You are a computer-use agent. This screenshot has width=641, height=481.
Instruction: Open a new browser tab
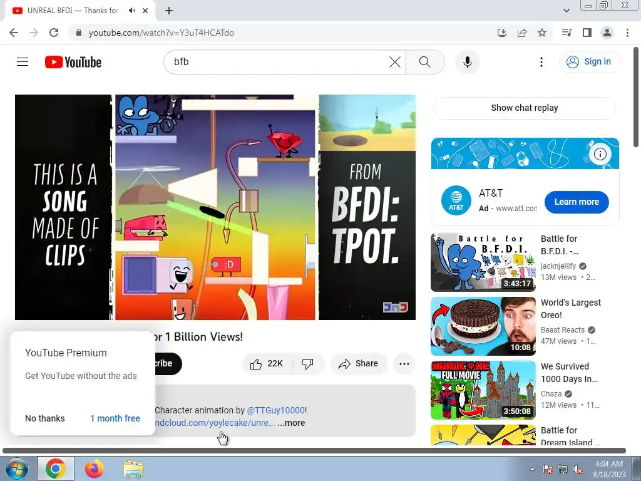(x=169, y=11)
